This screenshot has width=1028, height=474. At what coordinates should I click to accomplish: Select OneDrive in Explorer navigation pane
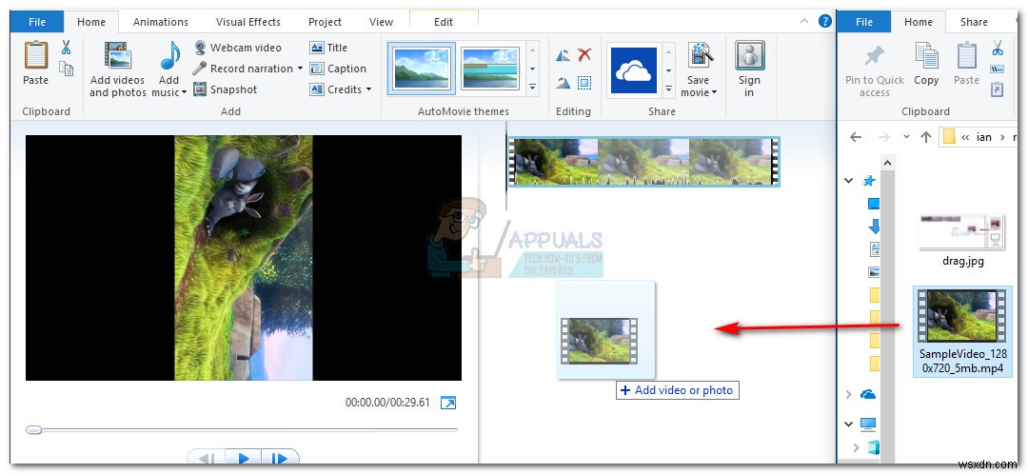click(x=868, y=394)
